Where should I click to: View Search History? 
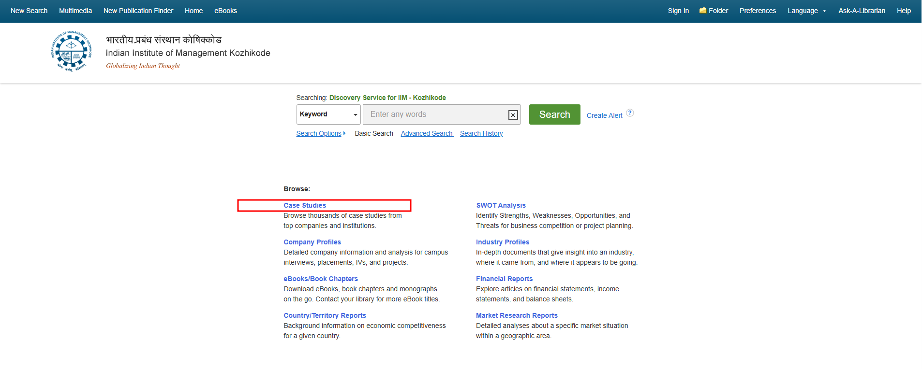[x=481, y=133]
